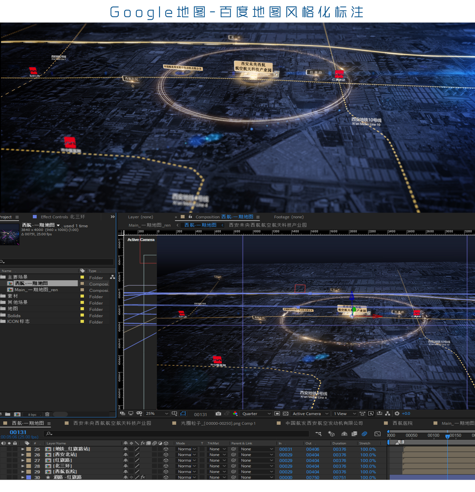
Task: Take a snapshot with the camera icon
Action: click(218, 413)
